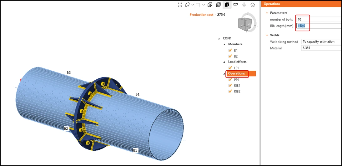The image size is (342, 166).
Task: Select the RIB2 tree item
Action: pos(237,91)
